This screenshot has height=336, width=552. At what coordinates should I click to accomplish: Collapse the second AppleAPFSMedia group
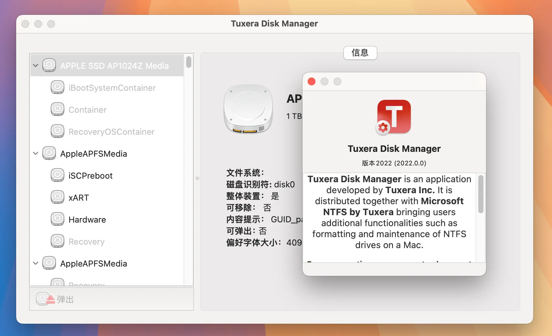coord(36,263)
